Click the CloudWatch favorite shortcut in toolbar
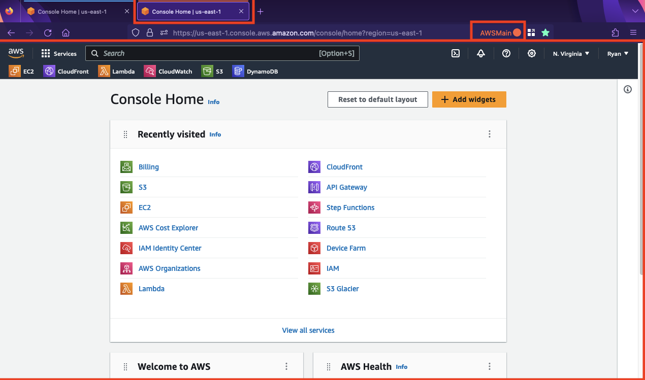The height and width of the screenshot is (380, 645). pos(168,72)
